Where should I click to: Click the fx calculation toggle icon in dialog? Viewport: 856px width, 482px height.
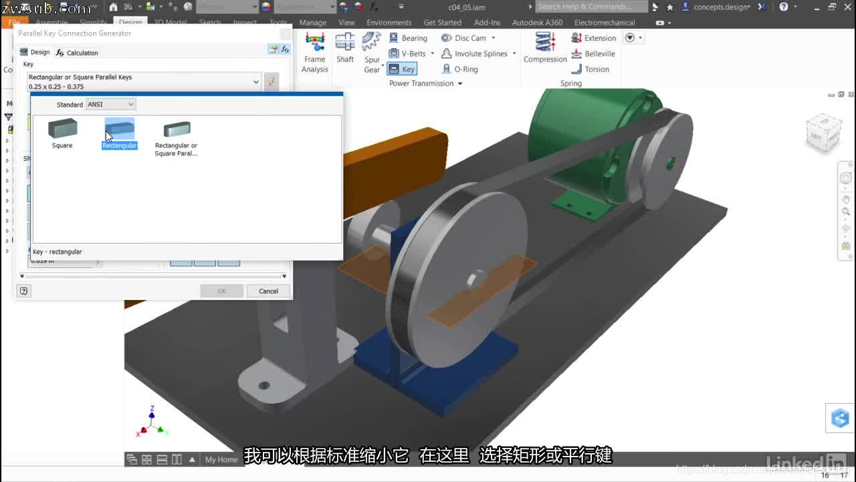click(285, 50)
